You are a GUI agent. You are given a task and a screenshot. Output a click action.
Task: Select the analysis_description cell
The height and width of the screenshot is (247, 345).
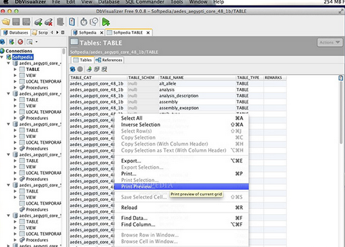tap(197, 96)
